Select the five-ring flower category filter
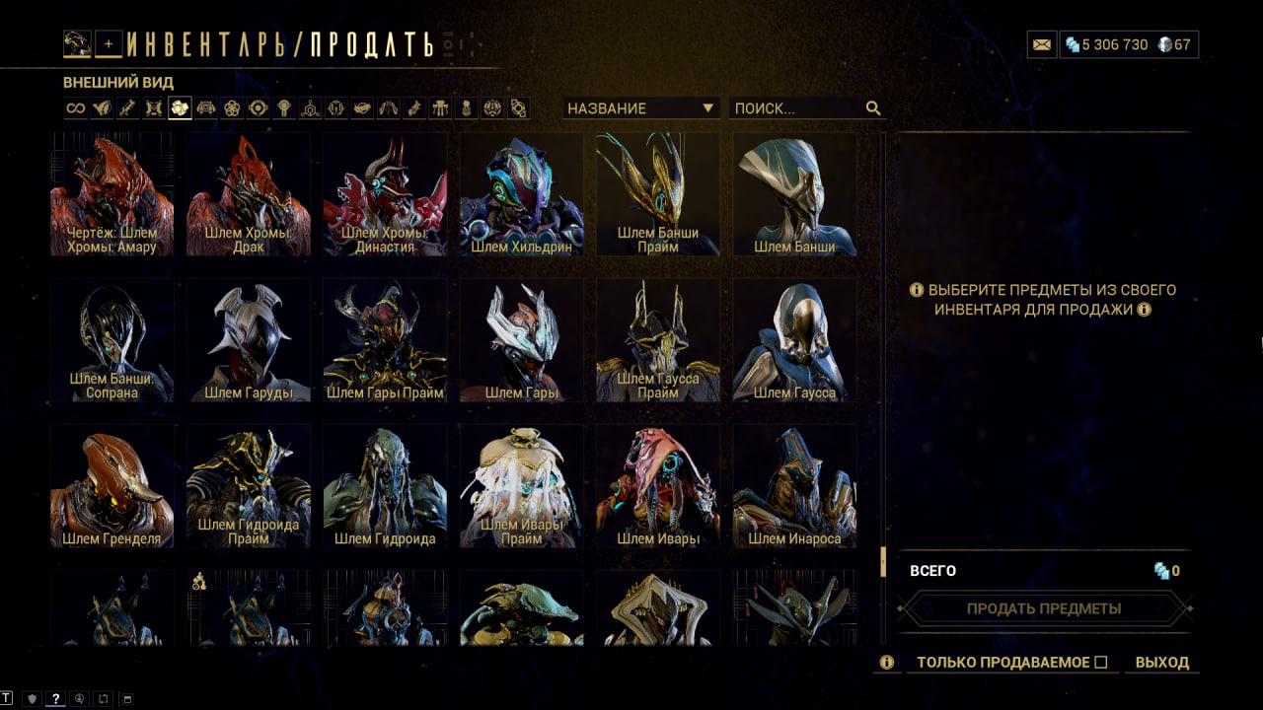The image size is (1263, 710). 232,108
